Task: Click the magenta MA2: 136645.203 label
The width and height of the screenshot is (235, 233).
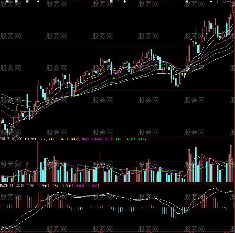Action: (x=96, y=139)
